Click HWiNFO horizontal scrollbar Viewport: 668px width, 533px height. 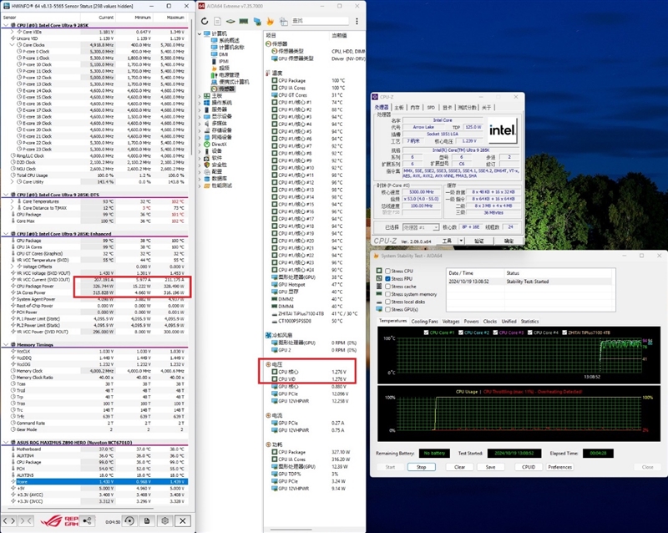pyautogui.click(x=80, y=508)
